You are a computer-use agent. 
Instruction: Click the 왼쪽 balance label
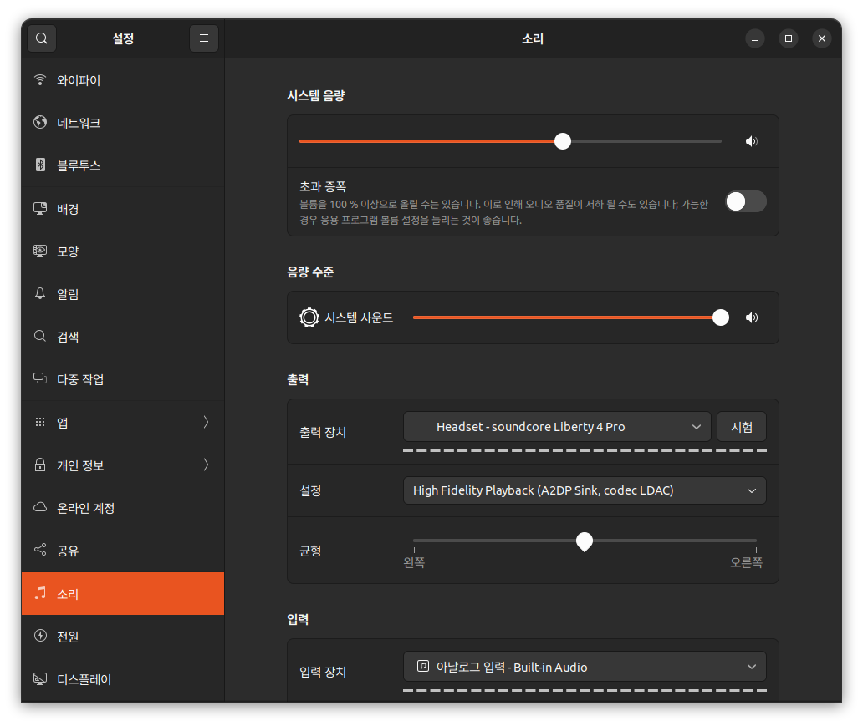(x=414, y=562)
